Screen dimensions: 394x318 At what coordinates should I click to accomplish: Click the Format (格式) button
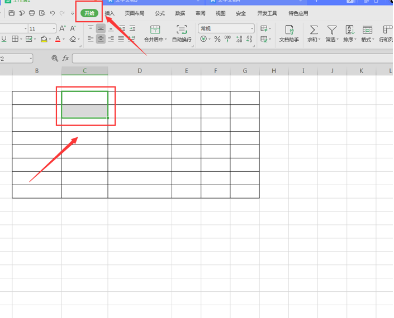(x=367, y=33)
